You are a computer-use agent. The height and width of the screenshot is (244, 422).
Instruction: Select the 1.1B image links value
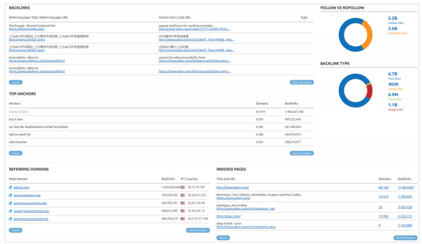pos(392,105)
